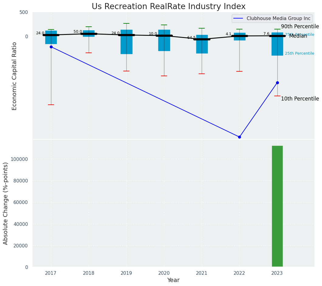
Task: Click the 2019 blue interquartile box
Action: click(126, 42)
